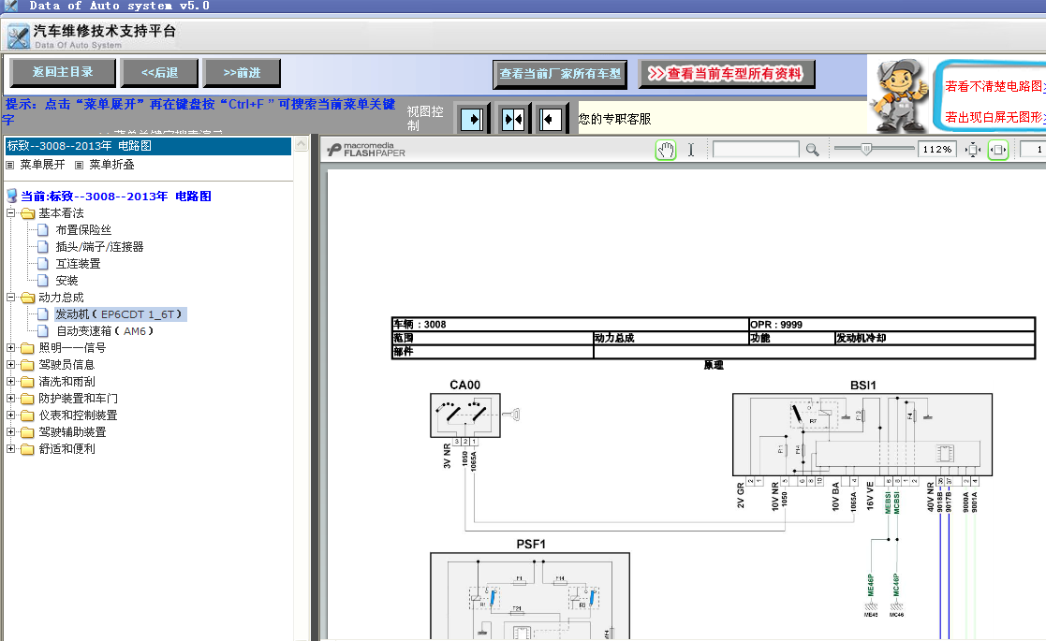Image resolution: width=1046 pixels, height=641 pixels.
Task: Click the page icon beside 自动变速箱
Action: (43, 331)
